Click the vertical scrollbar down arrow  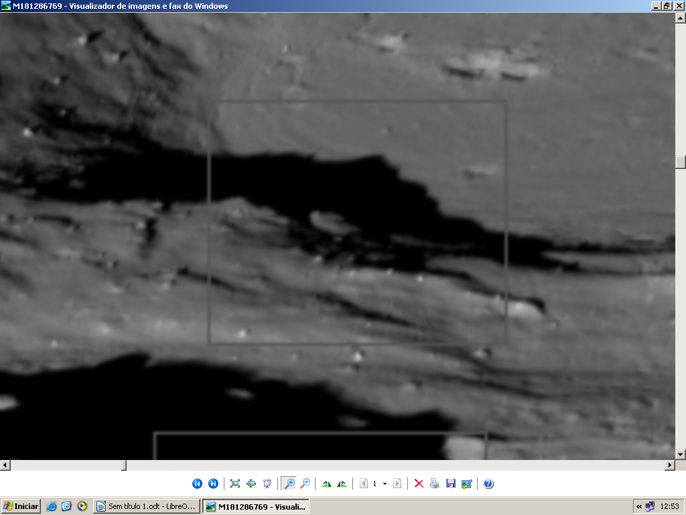(x=681, y=455)
